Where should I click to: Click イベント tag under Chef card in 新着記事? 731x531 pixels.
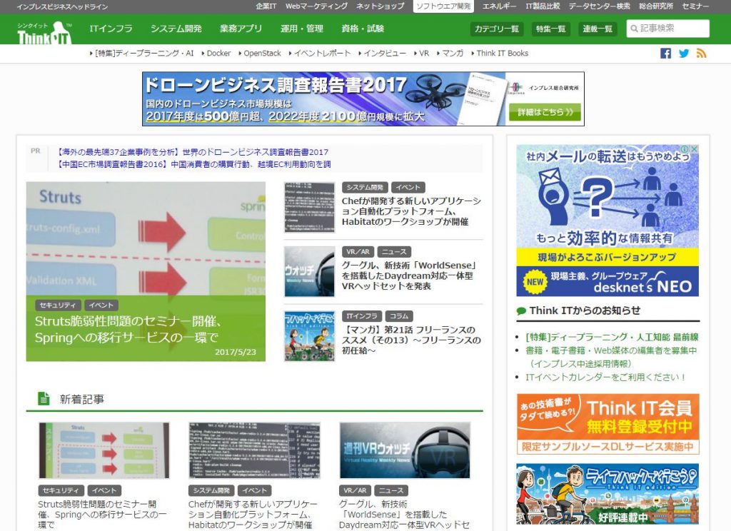coord(255,490)
